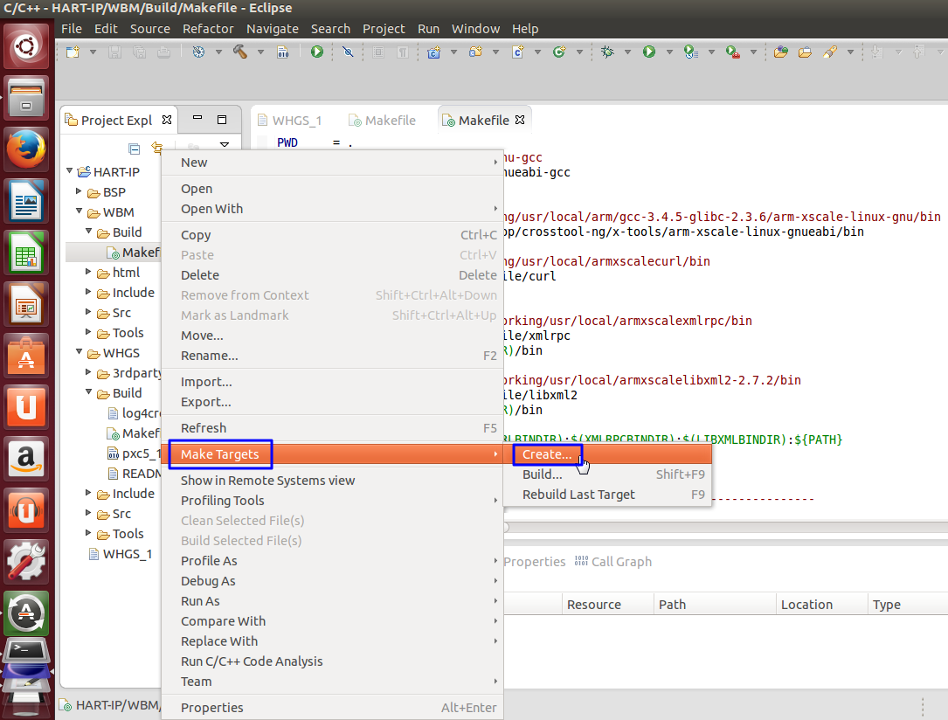The width and height of the screenshot is (948, 720).
Task: Click Refresh in the context menu
Action: 203,428
